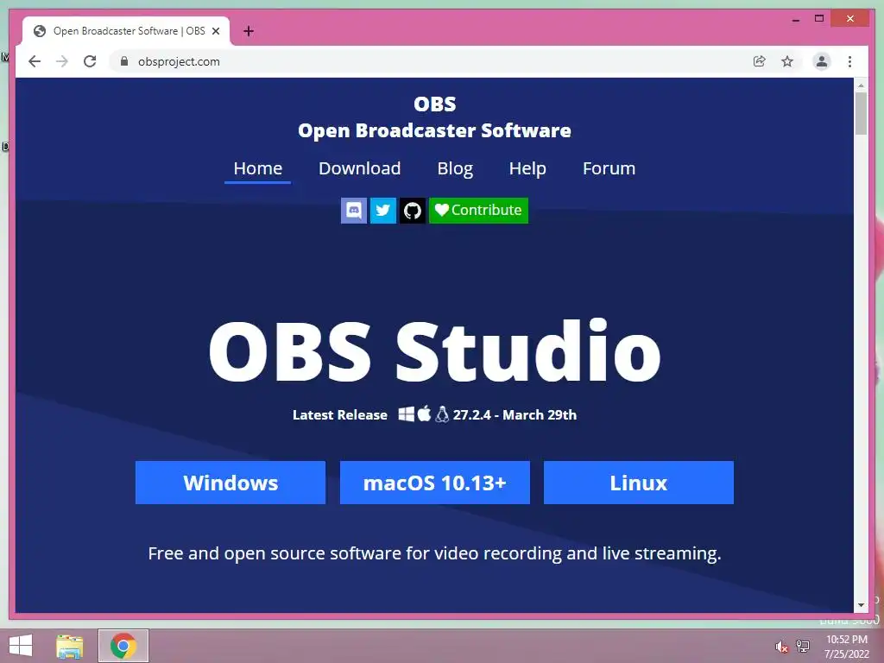Open File Explorer from the taskbar

click(69, 646)
